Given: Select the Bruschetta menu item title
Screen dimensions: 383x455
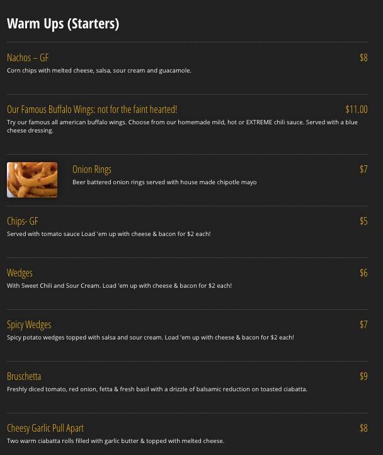Looking at the screenshot, I should pyautogui.click(x=24, y=376).
